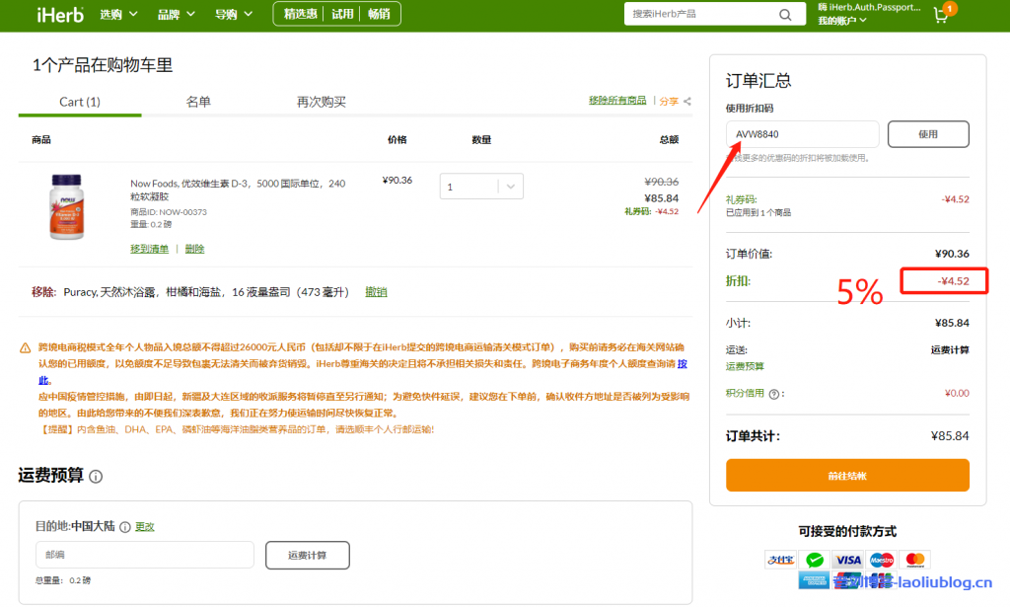The image size is (1010, 608).
Task: Expand the 品牌 menu
Action: 176,15
